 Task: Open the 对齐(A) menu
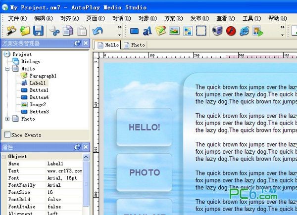69,18
